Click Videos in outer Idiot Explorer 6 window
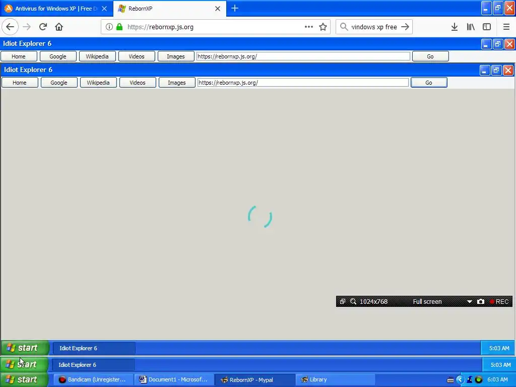The width and height of the screenshot is (516, 387). 137,56
